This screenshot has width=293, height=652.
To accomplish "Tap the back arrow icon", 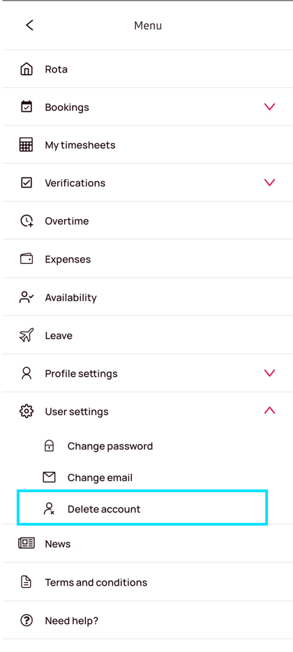I will [29, 25].
